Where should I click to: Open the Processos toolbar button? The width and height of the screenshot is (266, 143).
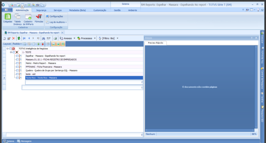point(85,38)
